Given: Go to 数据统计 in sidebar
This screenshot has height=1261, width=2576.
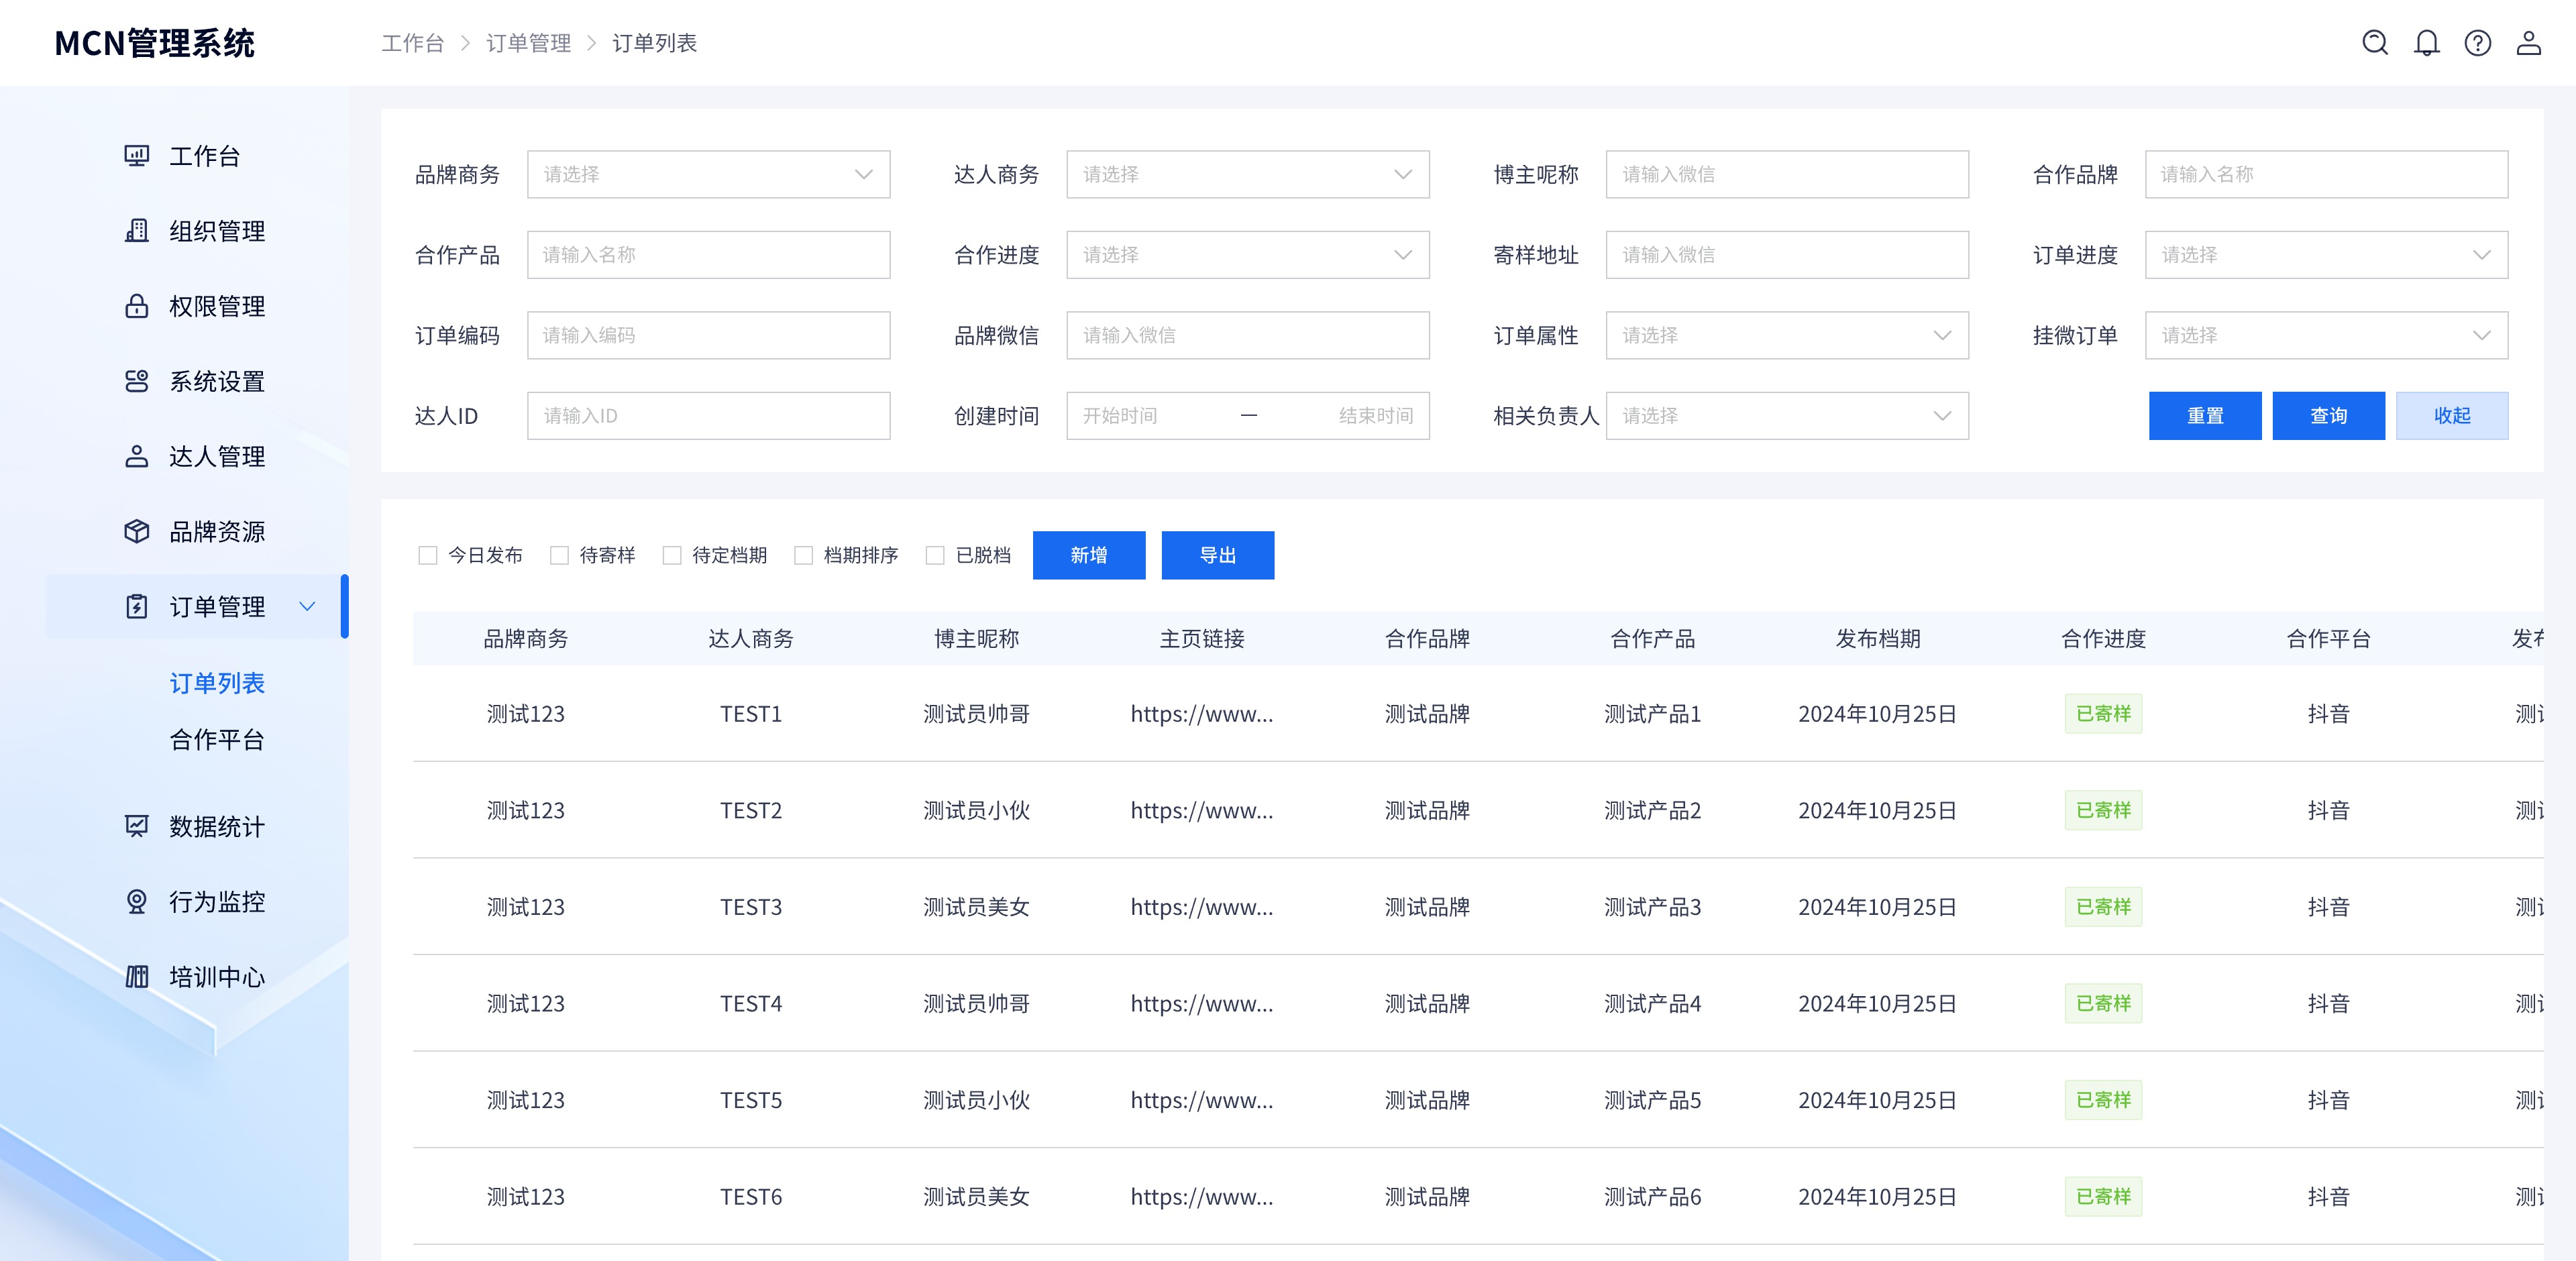Looking at the screenshot, I should click(217, 826).
